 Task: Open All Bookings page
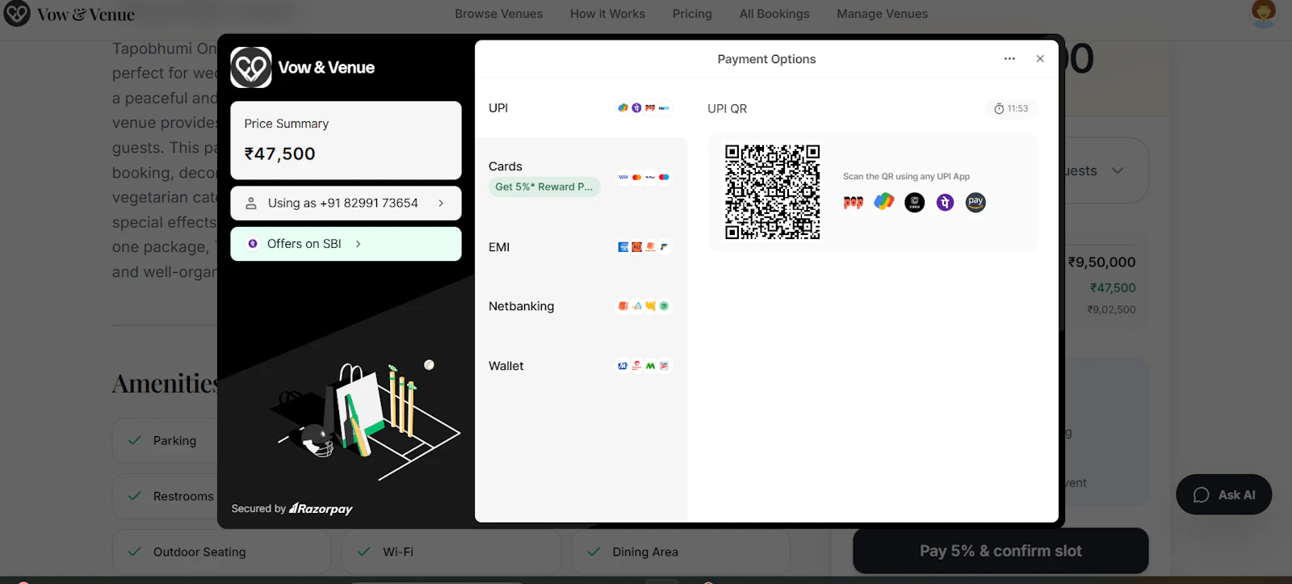click(774, 14)
